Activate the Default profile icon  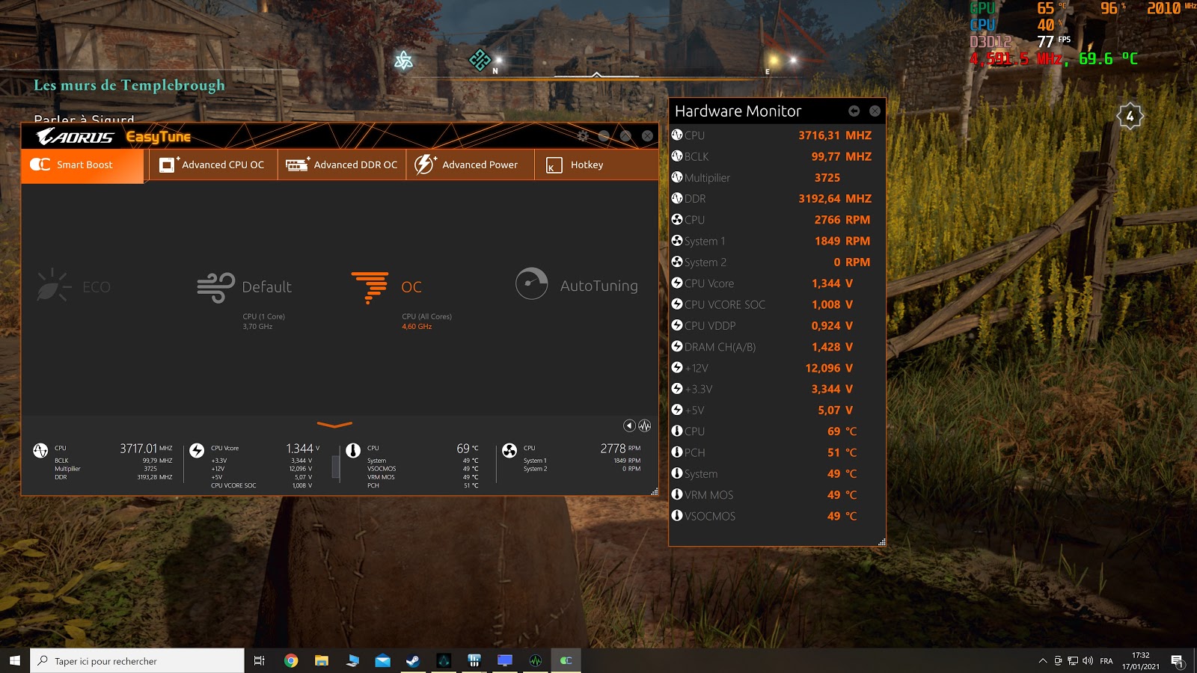(215, 287)
